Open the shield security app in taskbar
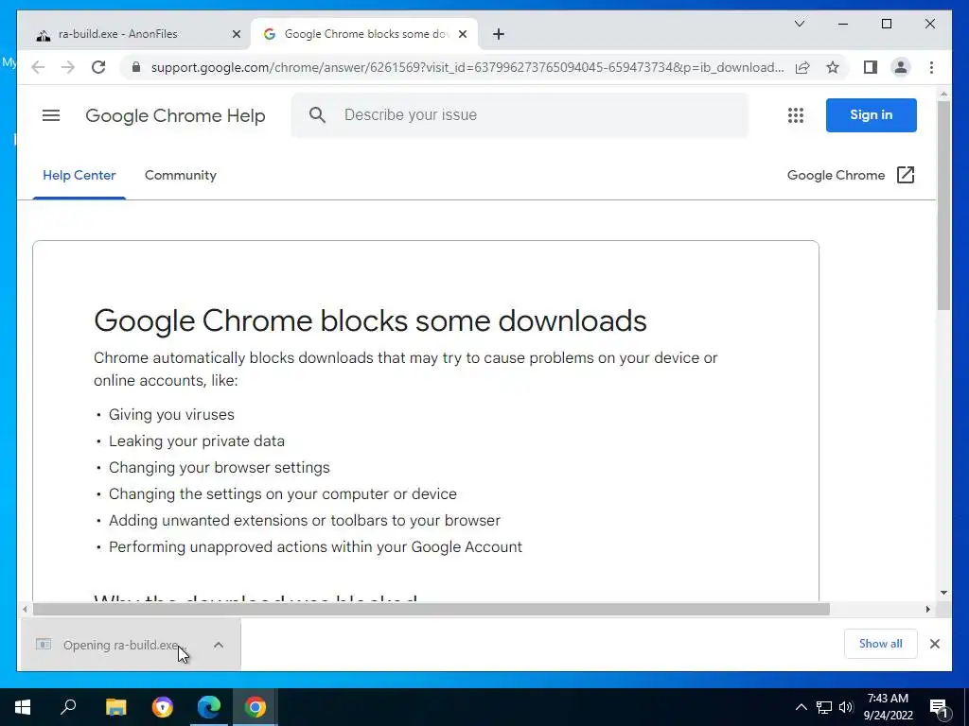The width and height of the screenshot is (969, 726). [163, 707]
